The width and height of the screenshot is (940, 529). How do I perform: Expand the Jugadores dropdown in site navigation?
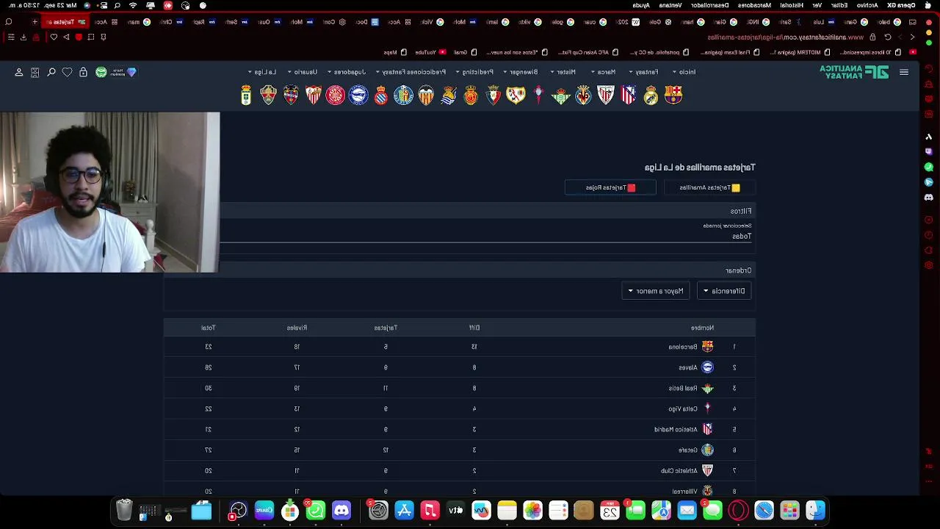(347, 72)
